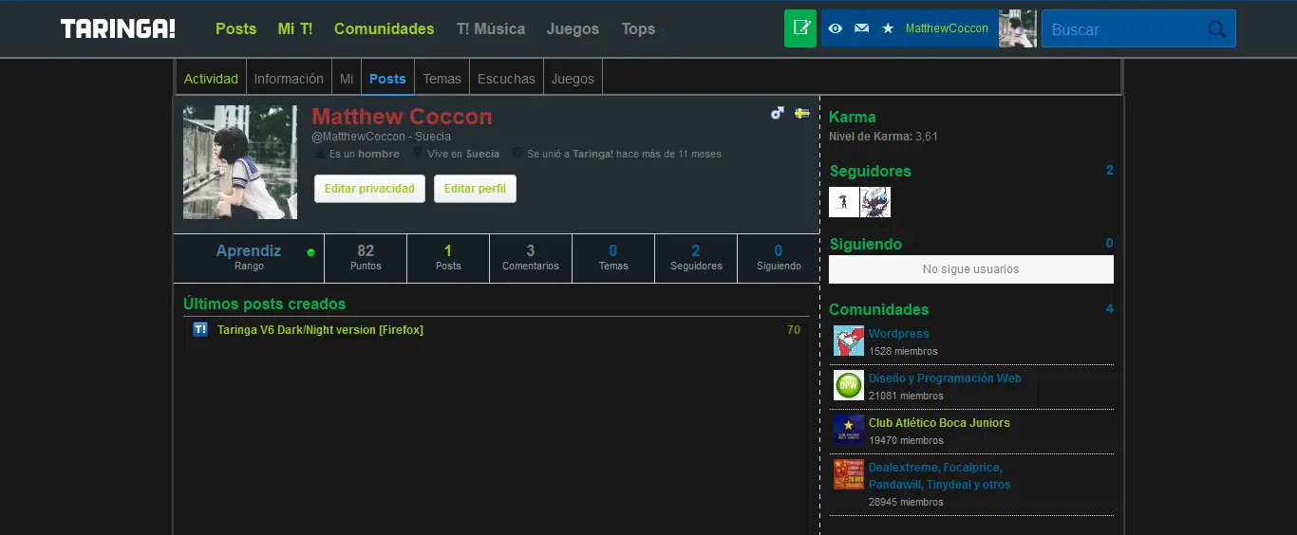Open T! Música in top navigation
This screenshot has width=1297, height=535.
click(490, 29)
